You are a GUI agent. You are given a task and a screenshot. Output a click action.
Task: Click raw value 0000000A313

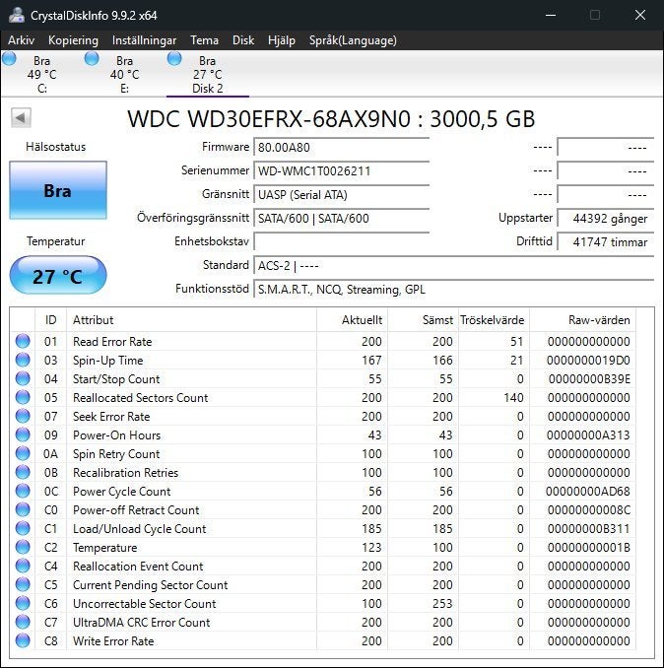pyautogui.click(x=588, y=434)
